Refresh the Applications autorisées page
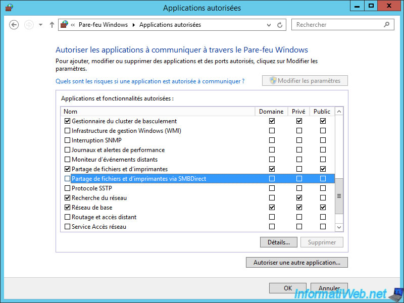Screen dimensions: 404x303 click(280, 25)
